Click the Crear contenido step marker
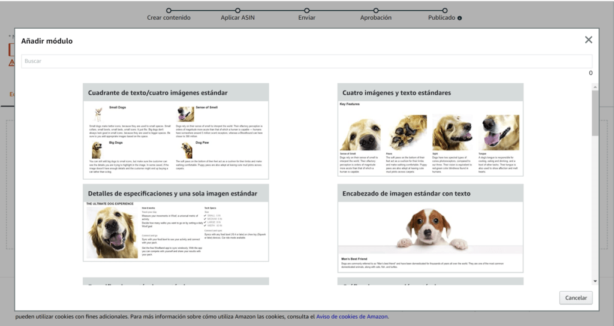The width and height of the screenshot is (614, 326). [x=168, y=11]
